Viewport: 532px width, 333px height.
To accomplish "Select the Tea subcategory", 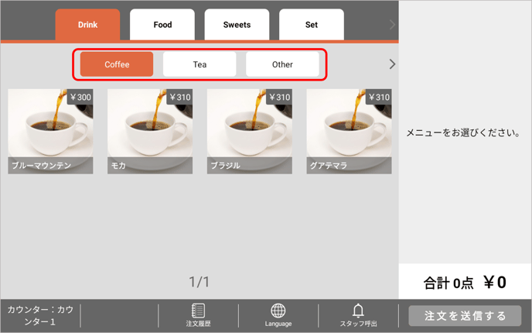I will [x=199, y=64].
